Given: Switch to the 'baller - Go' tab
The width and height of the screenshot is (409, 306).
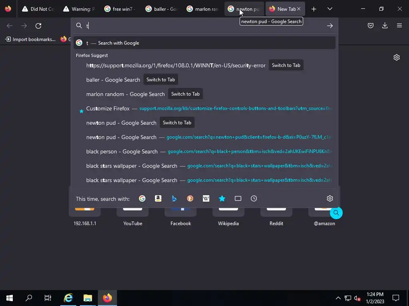Looking at the screenshot, I should point(162,9).
